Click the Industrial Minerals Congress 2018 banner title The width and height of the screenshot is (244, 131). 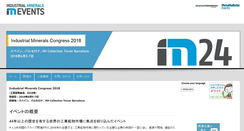tap(46, 41)
